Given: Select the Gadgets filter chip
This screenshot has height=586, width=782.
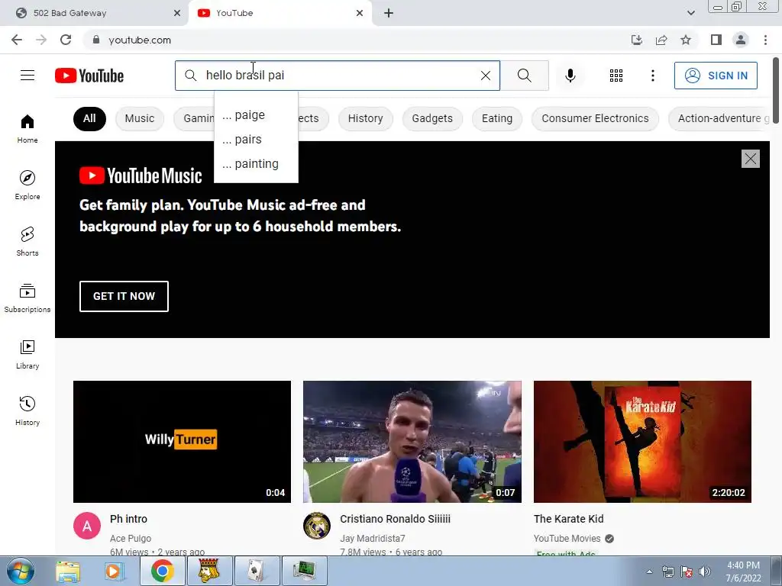Looking at the screenshot, I should (432, 118).
